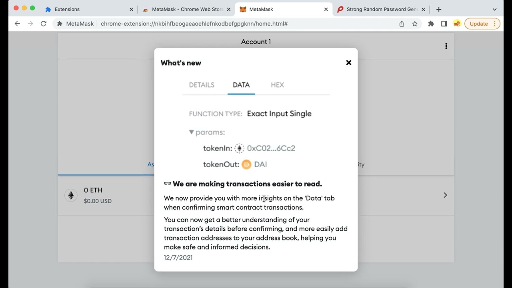Open the account options three-dot menu
The width and height of the screenshot is (512, 288).
[446, 46]
